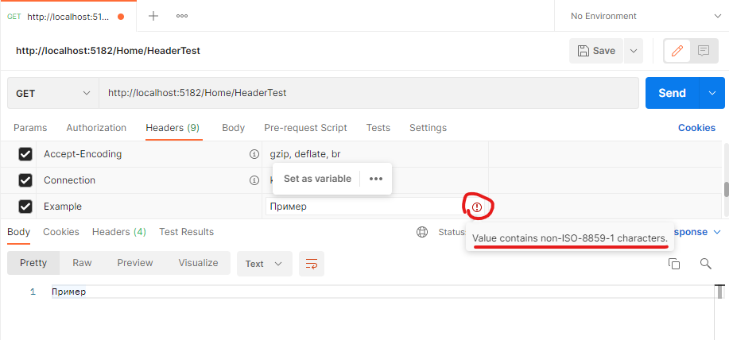Click the request title HeaderTest name

(108, 51)
